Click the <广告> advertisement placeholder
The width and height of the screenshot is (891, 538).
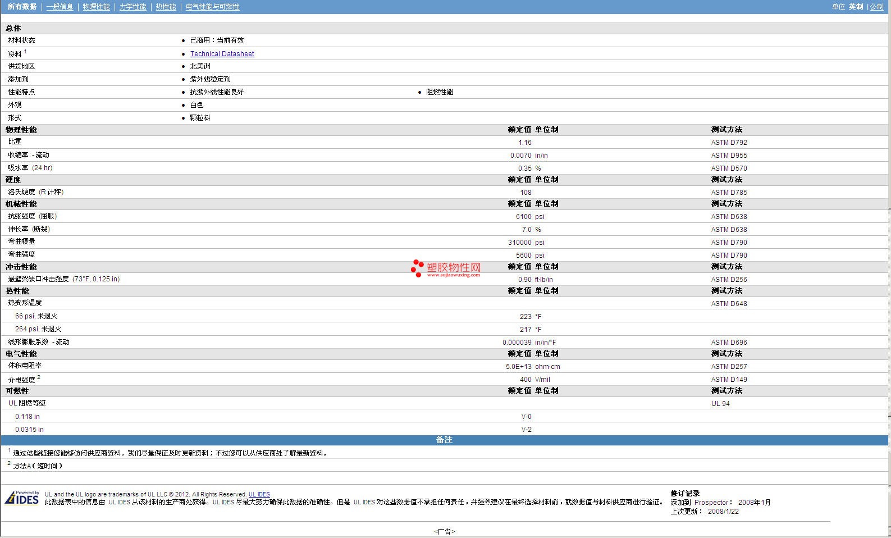tap(444, 531)
